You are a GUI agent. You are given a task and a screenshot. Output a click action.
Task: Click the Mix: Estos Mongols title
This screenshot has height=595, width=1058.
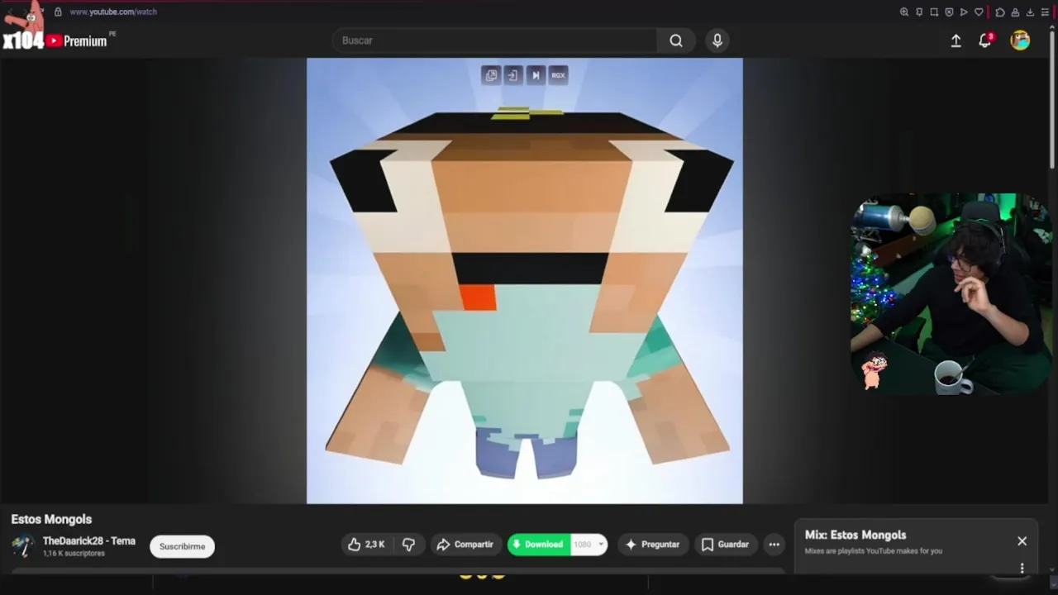point(855,535)
